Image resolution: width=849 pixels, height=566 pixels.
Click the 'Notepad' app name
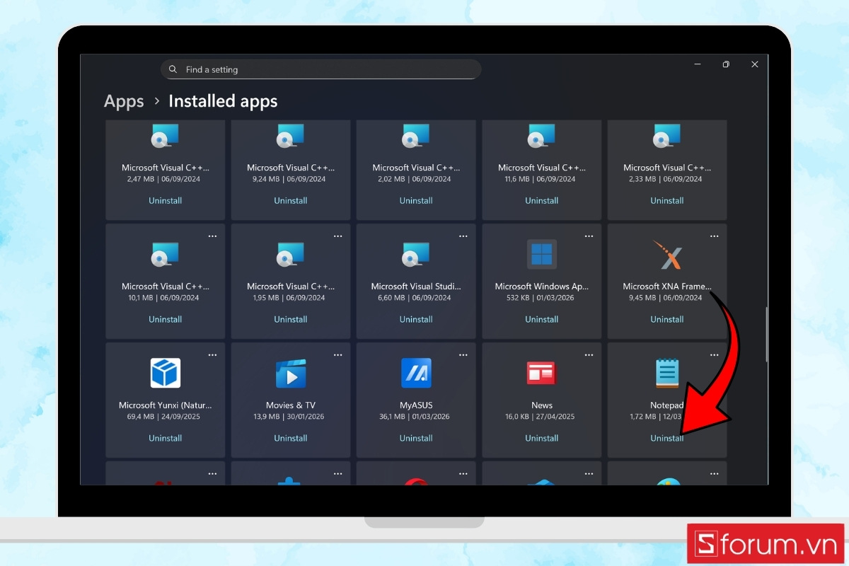click(x=667, y=405)
